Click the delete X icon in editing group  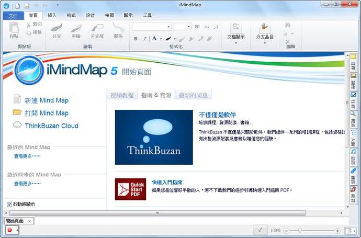[x=288, y=42]
